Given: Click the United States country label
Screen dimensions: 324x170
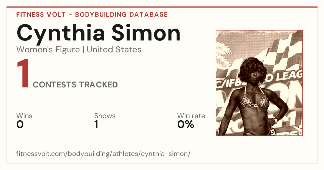Looking at the screenshot, I should click(114, 50).
